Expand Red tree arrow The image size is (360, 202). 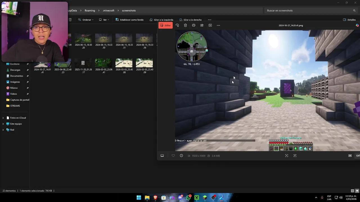coord(3,130)
